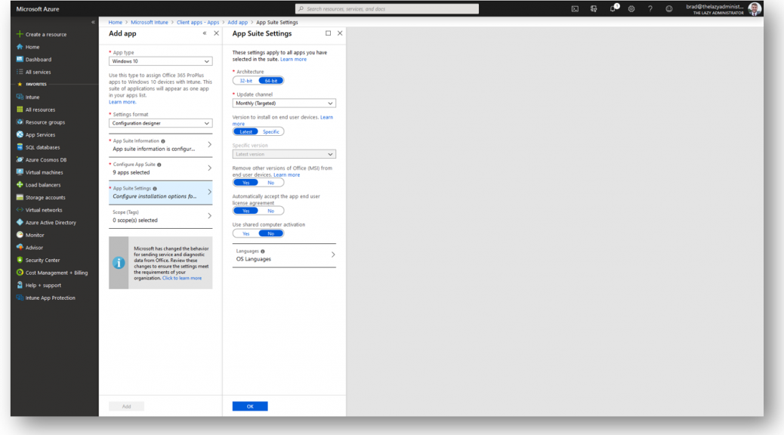The width and height of the screenshot is (784, 435).
Task: Open the brad@thelazyadminist account menu
Action: click(x=724, y=8)
